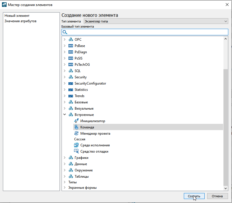The width and height of the screenshot is (232, 203).
Task: Click the SecurityConfigurator module icon
Action: point(71,83)
